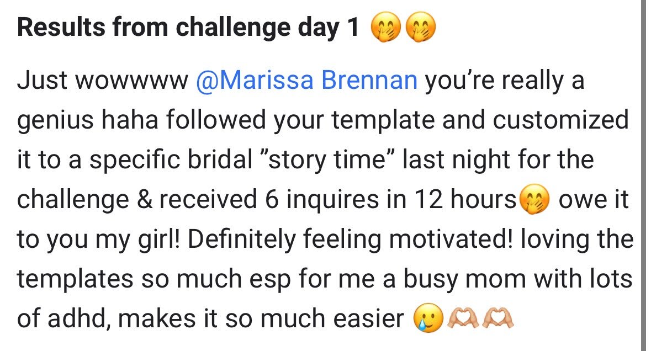The height and width of the screenshot is (351, 651).
Task: Click the first heart hands emoji
Action: tap(462, 318)
